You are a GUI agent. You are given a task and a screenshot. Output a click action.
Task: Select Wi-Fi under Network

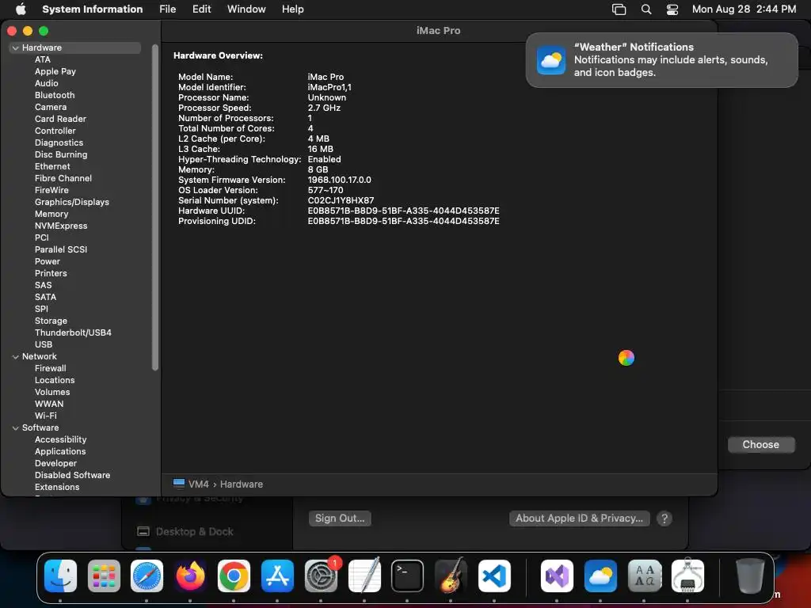point(45,416)
